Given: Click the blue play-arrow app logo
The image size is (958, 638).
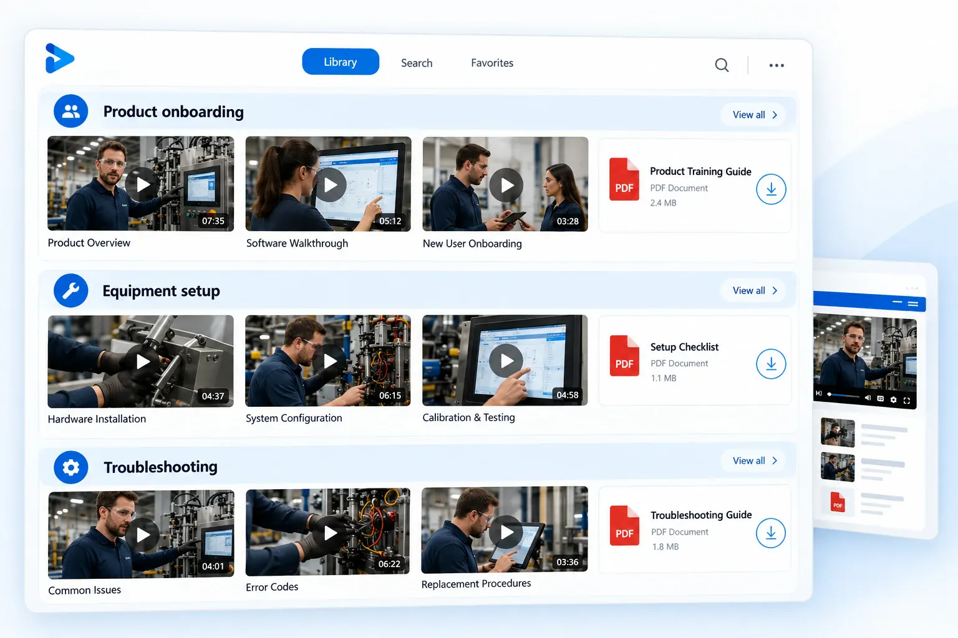Looking at the screenshot, I should [x=59, y=59].
